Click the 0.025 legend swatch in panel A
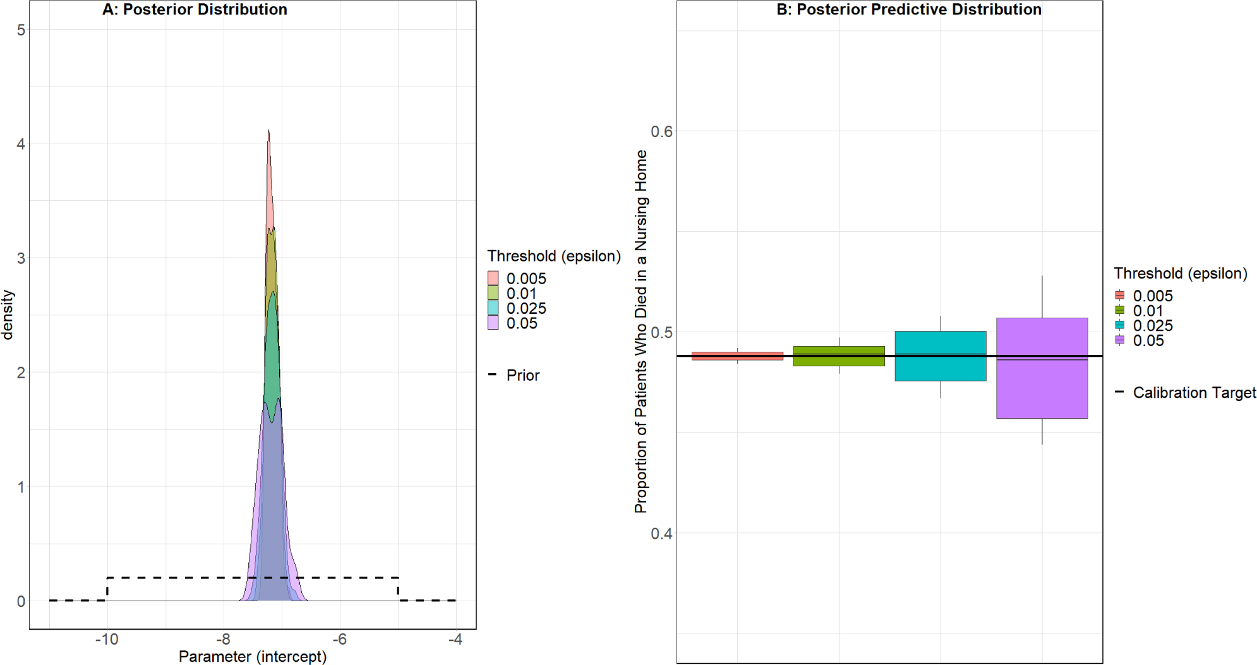The width and height of the screenshot is (1257, 665). point(493,308)
